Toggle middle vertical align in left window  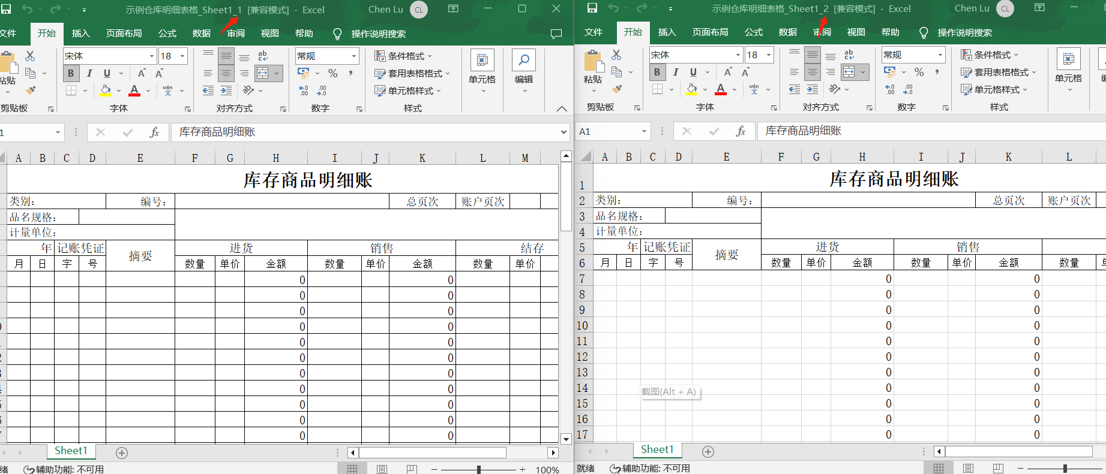click(x=226, y=56)
